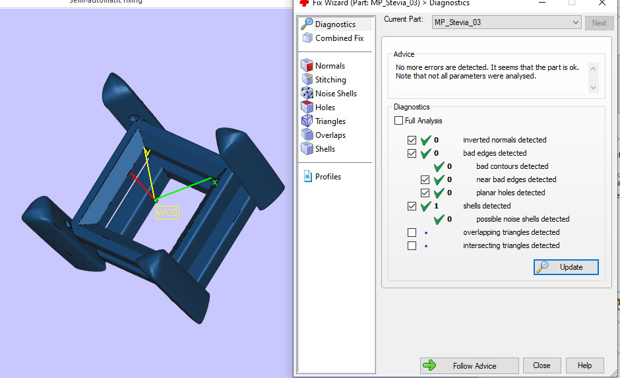Open the Profiles document icon
Screen dimensions: 620x378
(307, 176)
